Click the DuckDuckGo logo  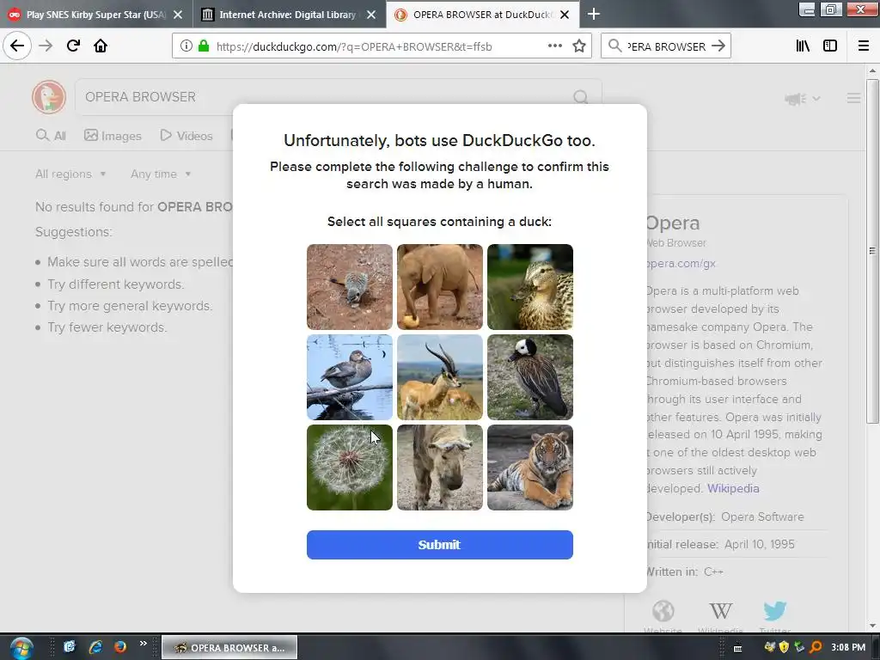point(49,97)
